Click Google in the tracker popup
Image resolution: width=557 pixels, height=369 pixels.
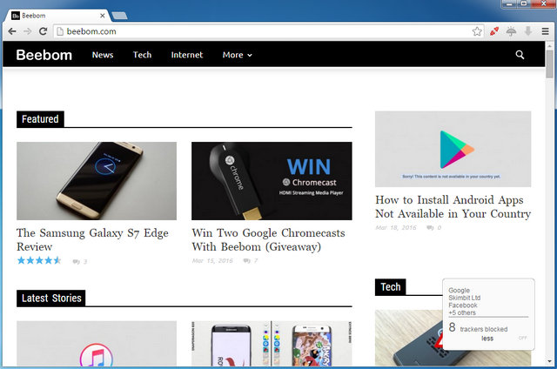click(459, 290)
